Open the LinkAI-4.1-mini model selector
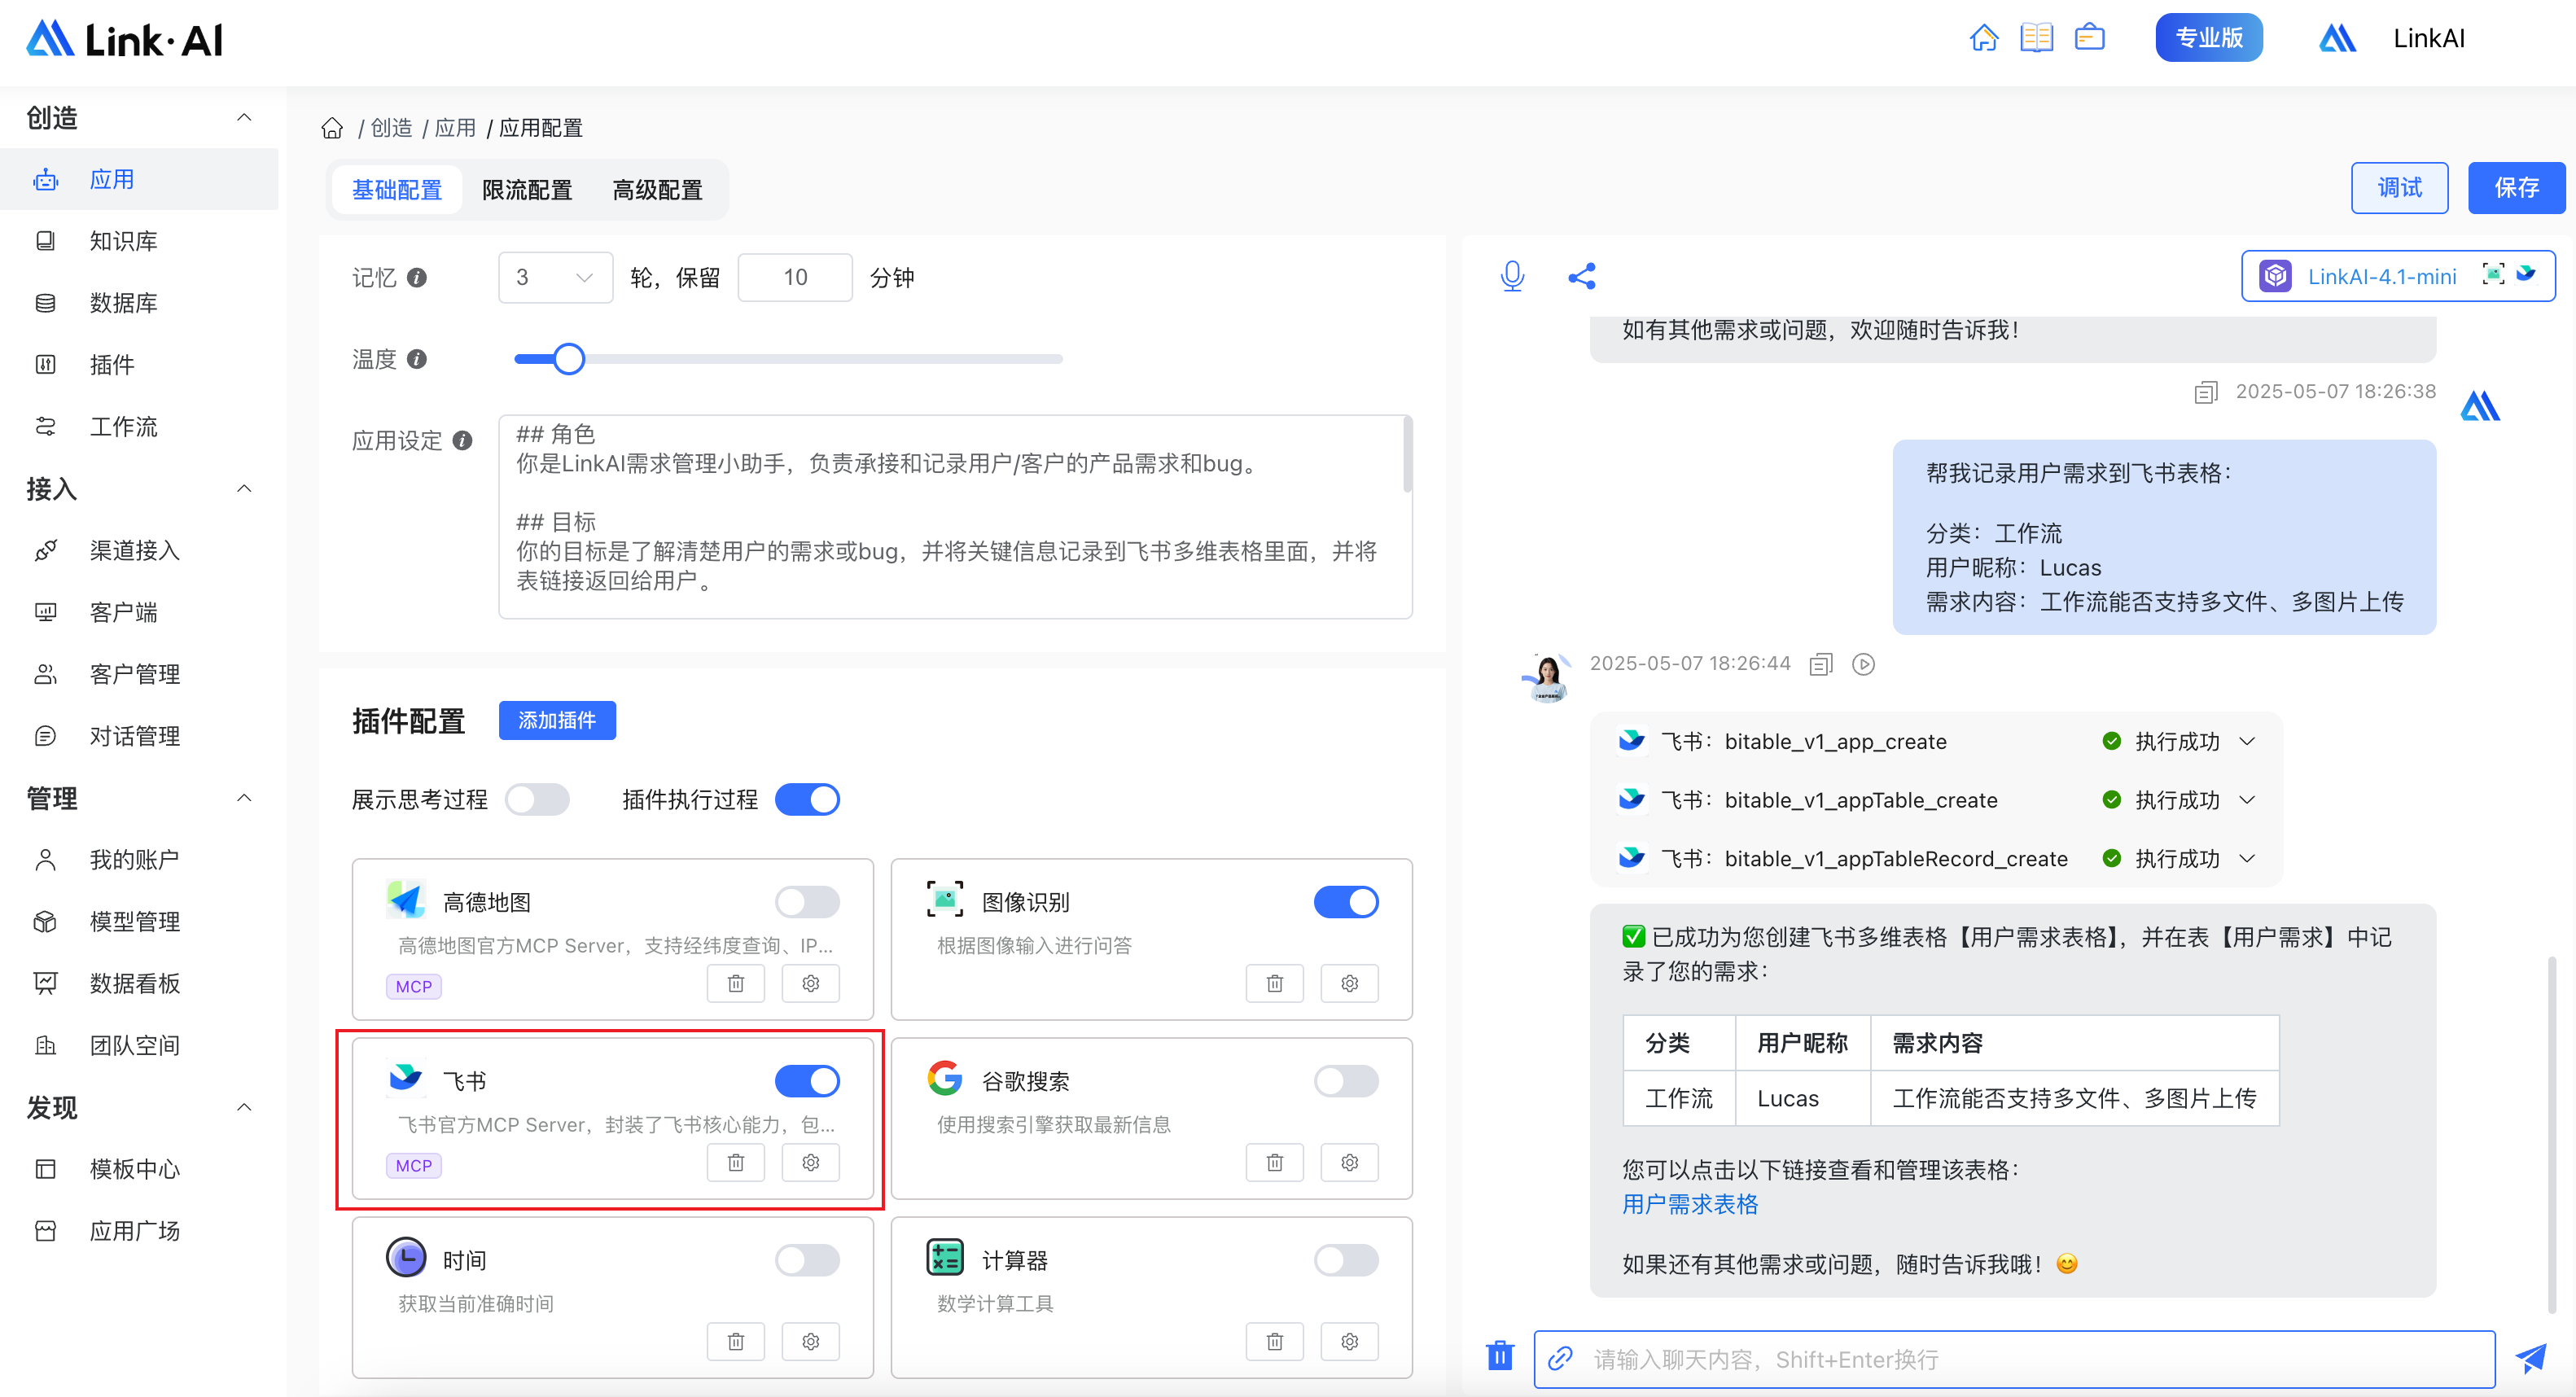Viewport: 2576px width, 1397px height. 2398,276
